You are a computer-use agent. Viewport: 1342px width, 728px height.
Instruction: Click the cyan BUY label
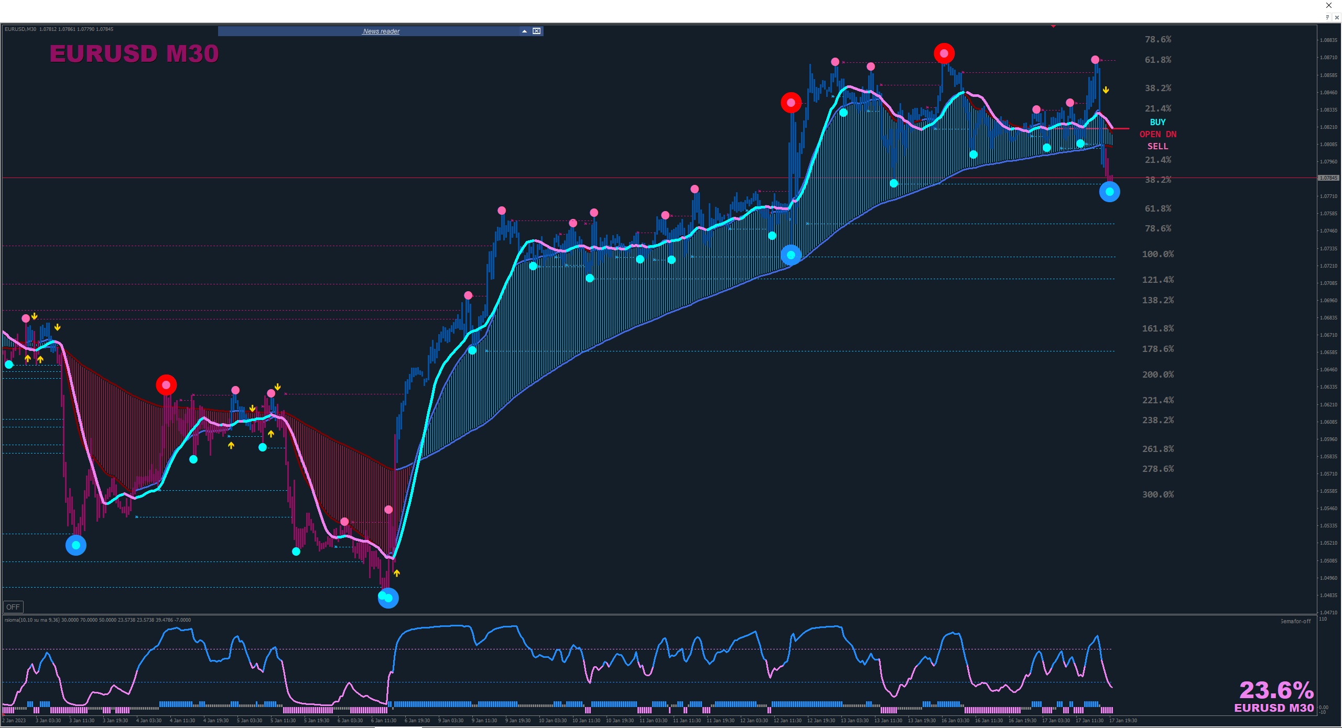1157,122
